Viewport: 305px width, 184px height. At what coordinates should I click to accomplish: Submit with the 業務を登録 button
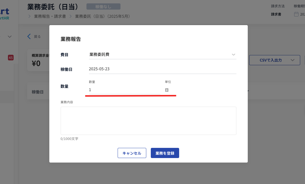[x=165, y=153]
